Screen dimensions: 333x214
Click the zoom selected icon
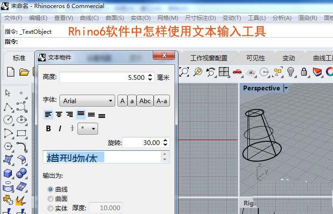(x=198, y=72)
